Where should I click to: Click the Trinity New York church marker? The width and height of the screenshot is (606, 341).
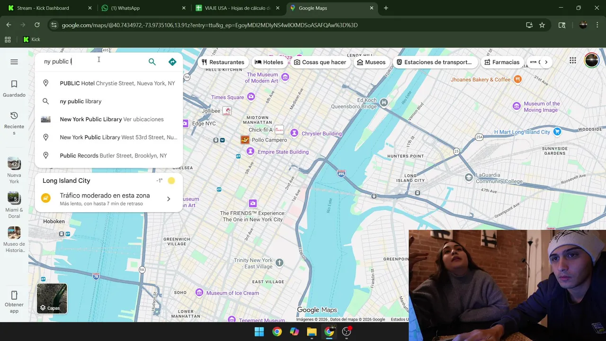(279, 262)
